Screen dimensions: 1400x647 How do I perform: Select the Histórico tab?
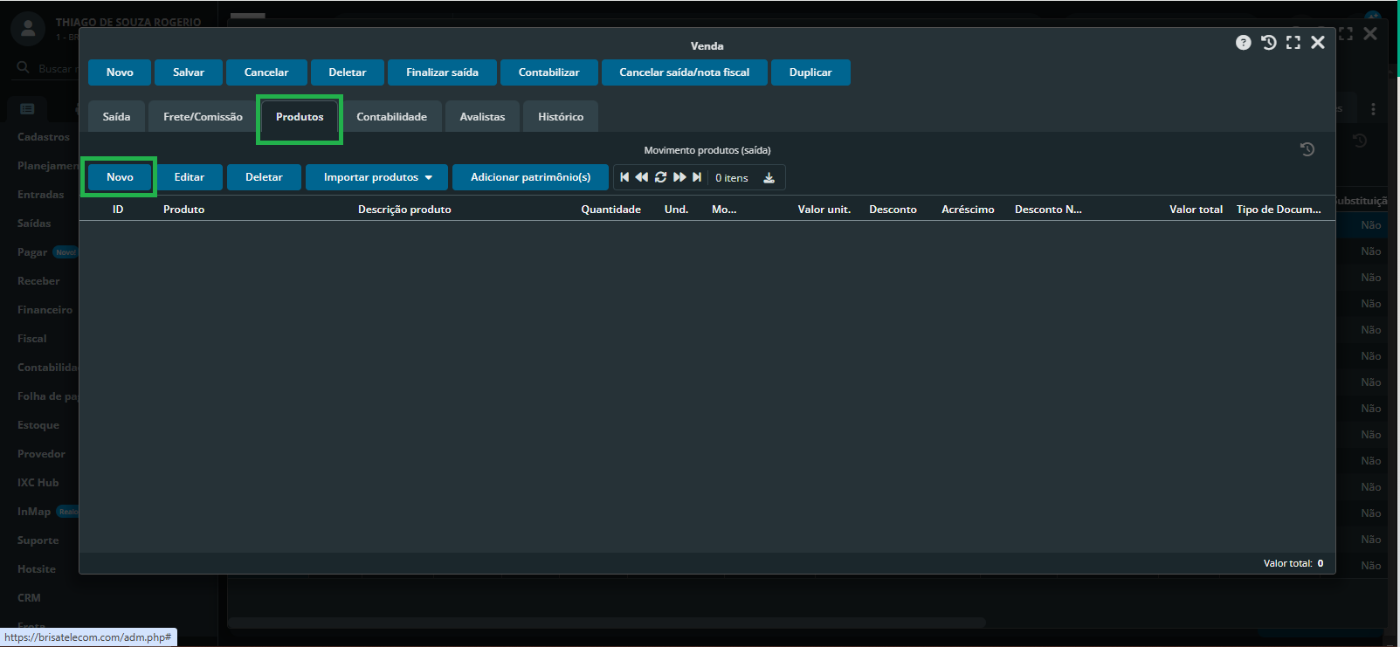coord(560,117)
